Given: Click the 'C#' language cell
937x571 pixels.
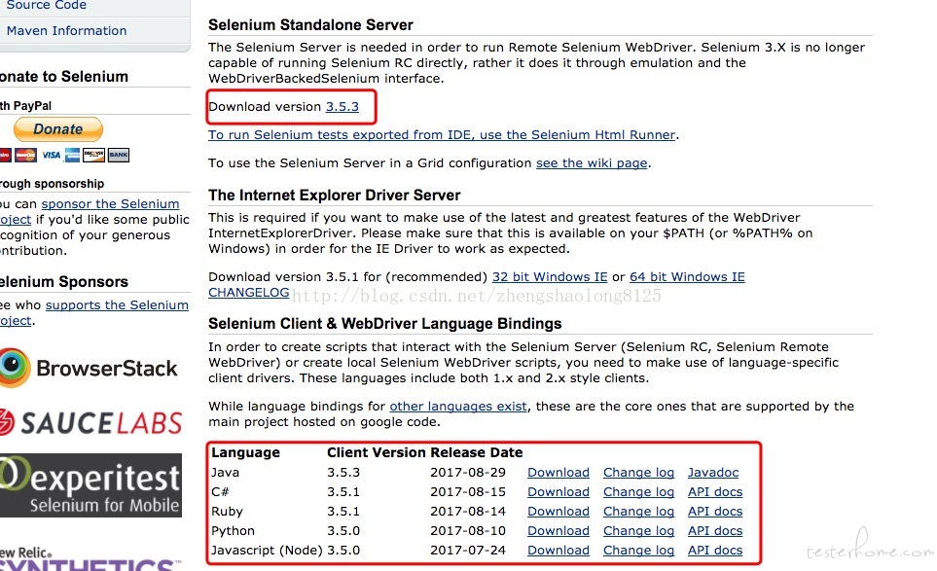Looking at the screenshot, I should click(220, 491).
